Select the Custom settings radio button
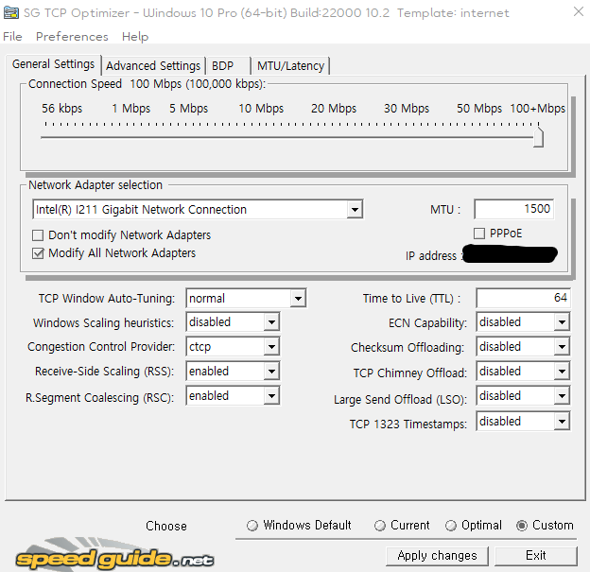The height and width of the screenshot is (572, 590). tap(522, 526)
